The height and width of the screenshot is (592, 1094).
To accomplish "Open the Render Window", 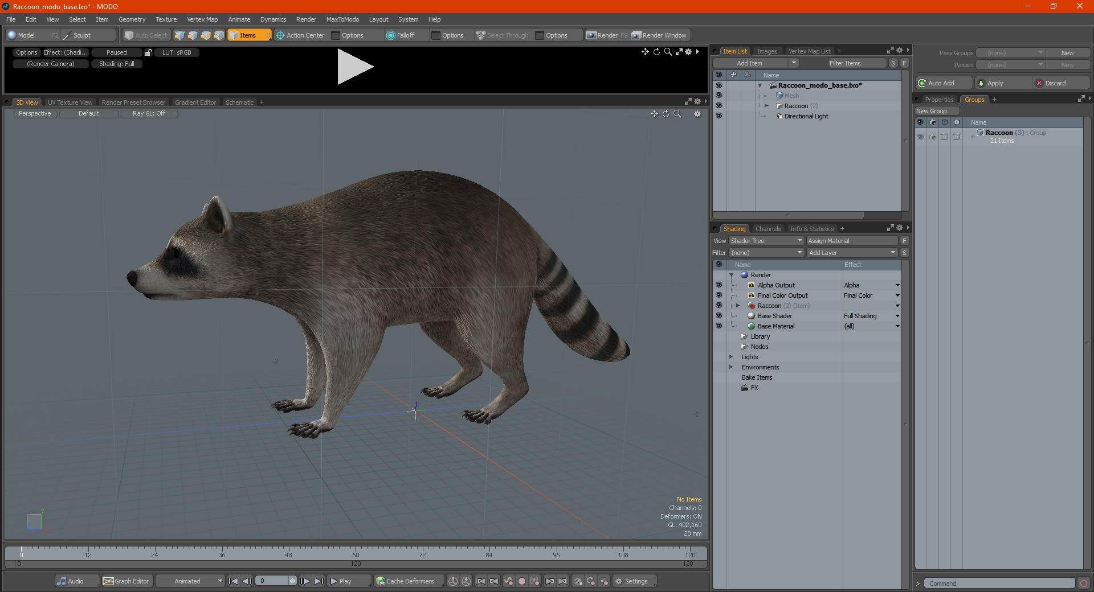I will [x=660, y=35].
